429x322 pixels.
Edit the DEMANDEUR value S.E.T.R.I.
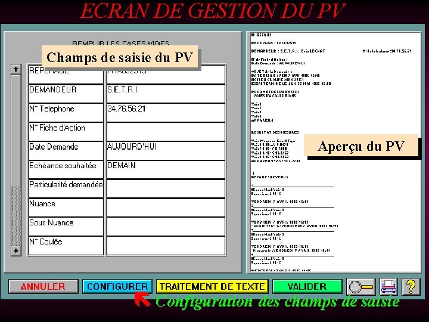tap(166, 94)
